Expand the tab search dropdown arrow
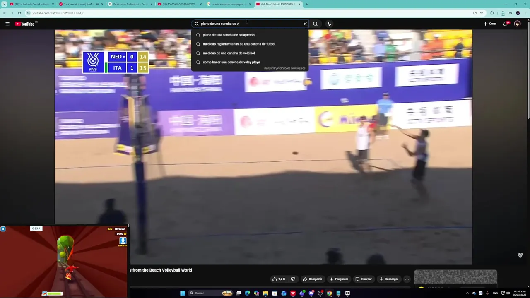 click(x=4, y=4)
